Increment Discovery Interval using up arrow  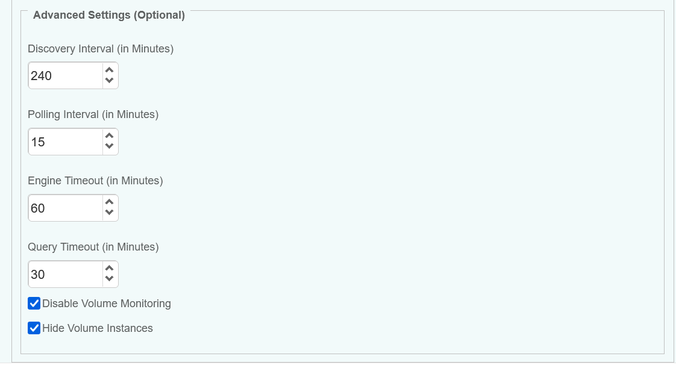click(x=109, y=70)
